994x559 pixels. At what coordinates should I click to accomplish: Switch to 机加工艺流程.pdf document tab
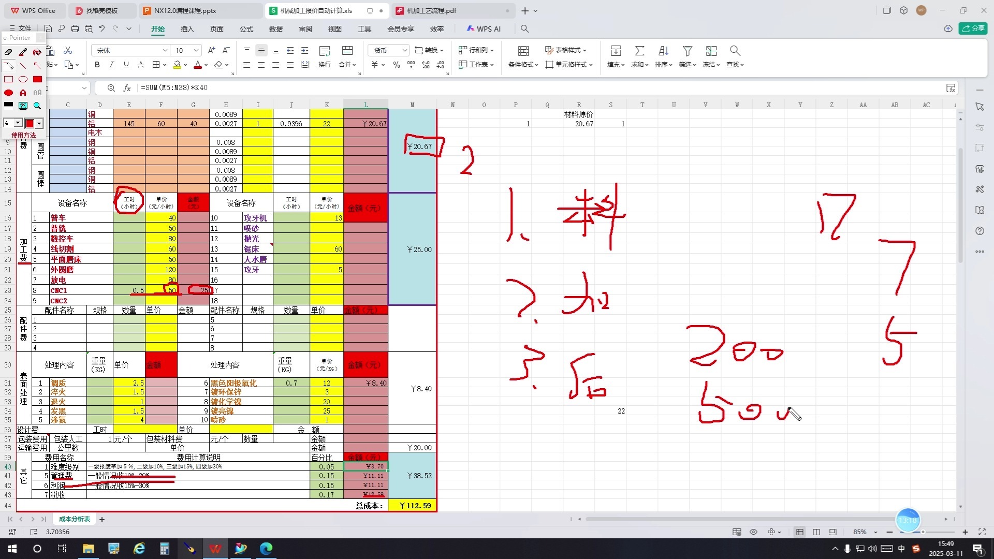[431, 10]
